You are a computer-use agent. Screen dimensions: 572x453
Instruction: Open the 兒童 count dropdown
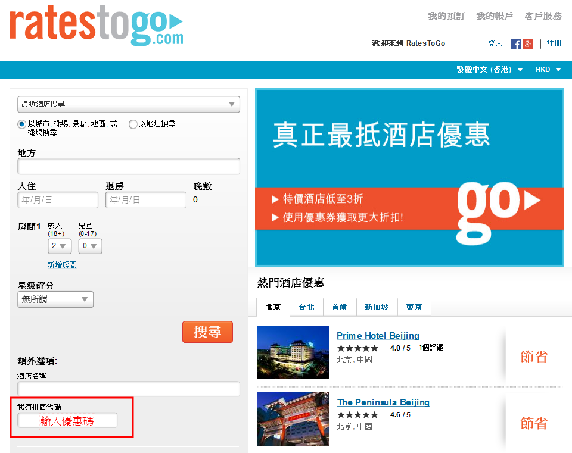pos(90,246)
